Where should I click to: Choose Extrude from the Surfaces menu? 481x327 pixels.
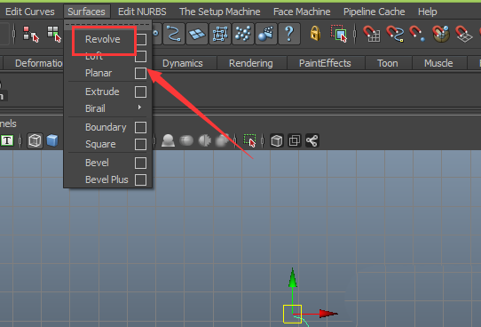pos(102,92)
